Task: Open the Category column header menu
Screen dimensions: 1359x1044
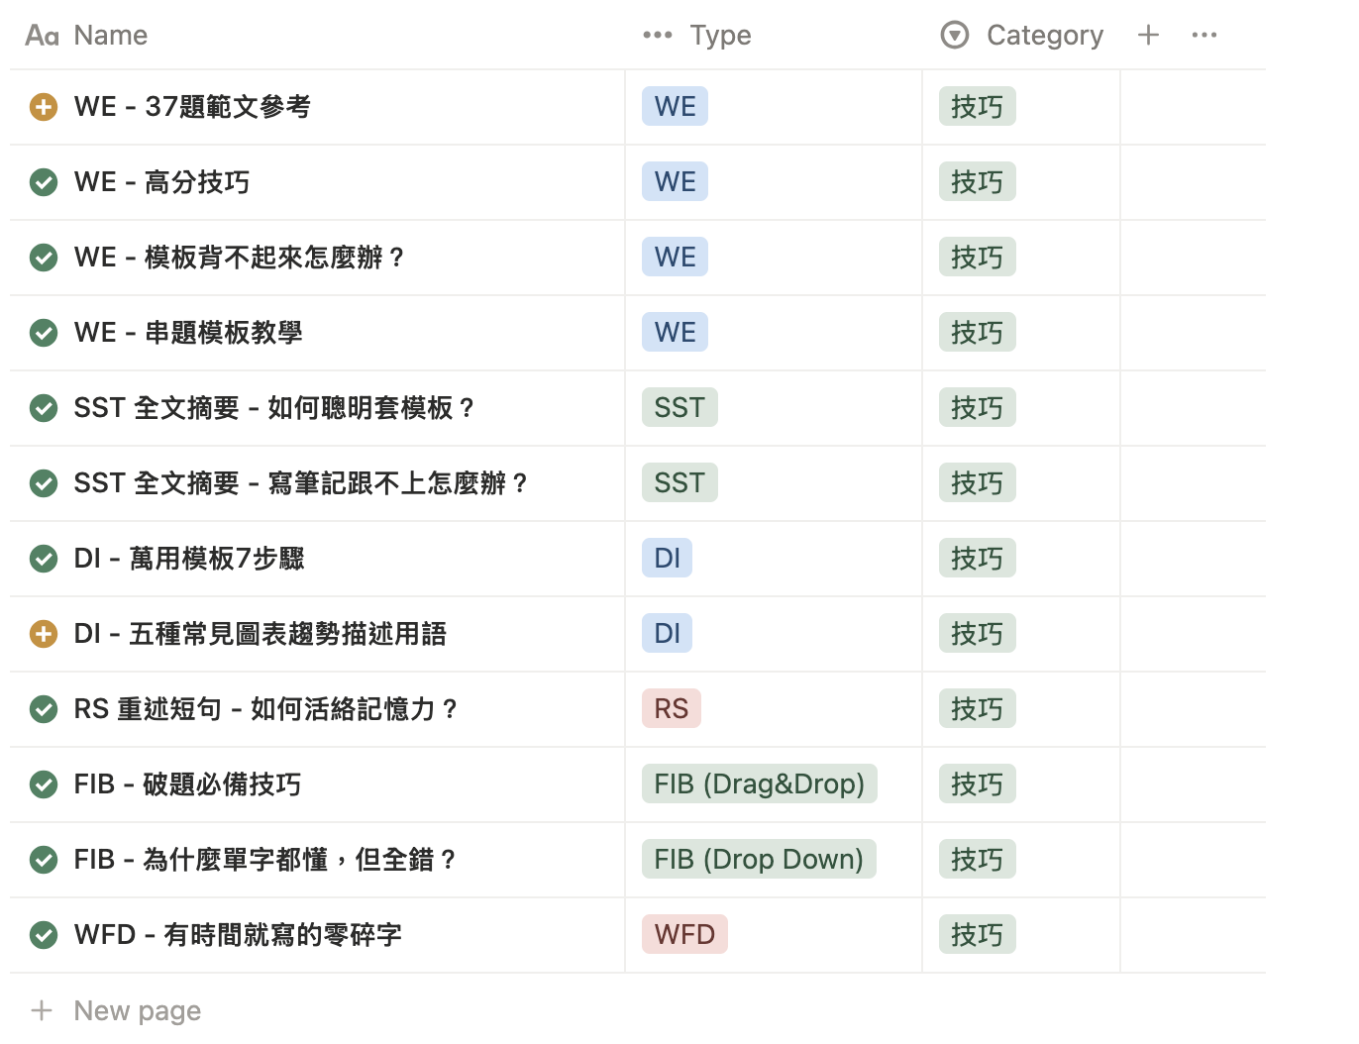Action: point(1021,36)
